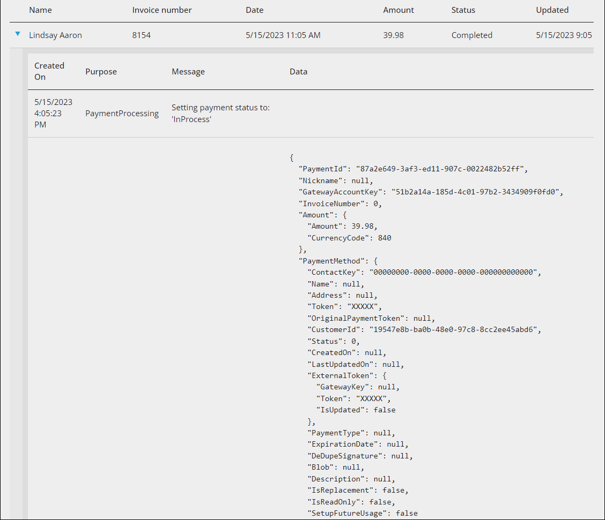The height and width of the screenshot is (520, 605).
Task: Select the "Amount": 39.98 JSON line
Action: 342,226
